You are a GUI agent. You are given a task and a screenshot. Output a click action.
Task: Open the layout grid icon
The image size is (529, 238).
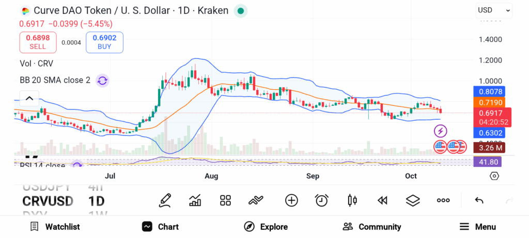pos(225,200)
